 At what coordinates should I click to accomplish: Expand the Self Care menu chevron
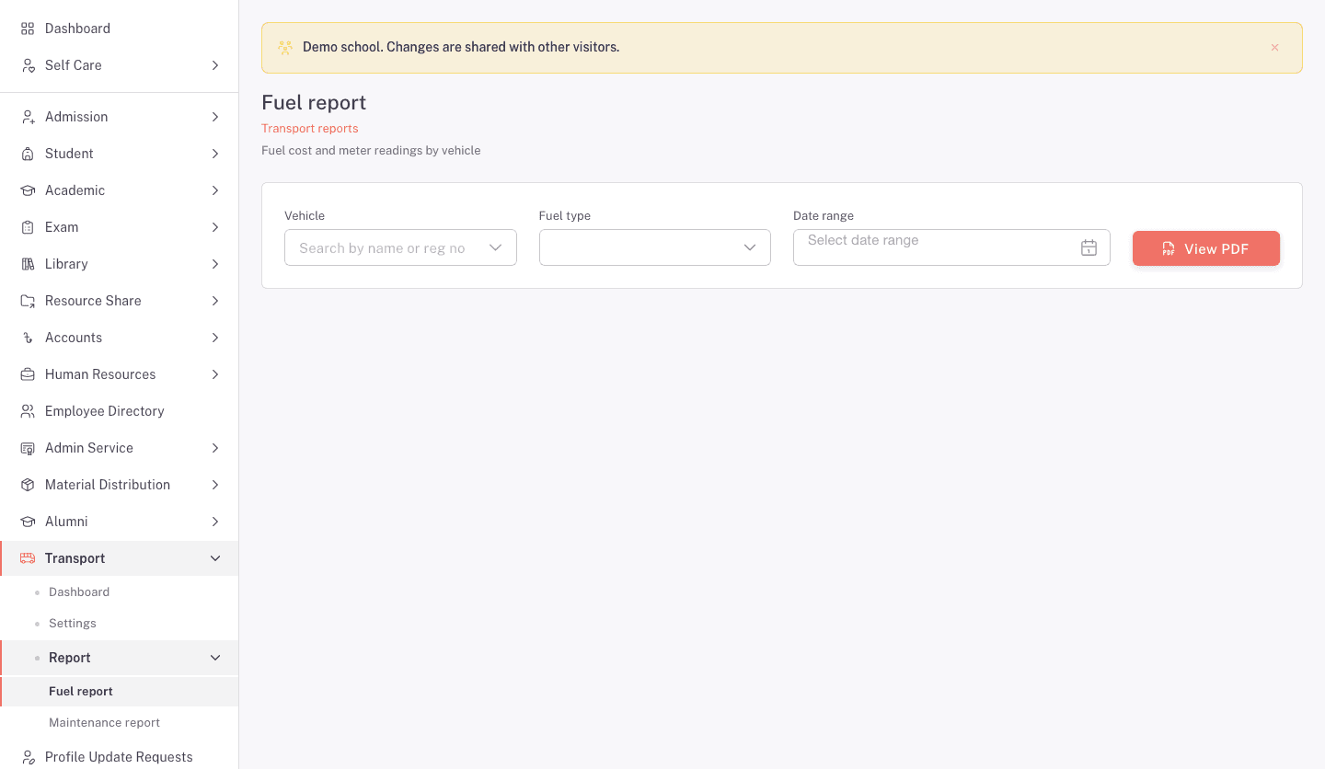(215, 65)
